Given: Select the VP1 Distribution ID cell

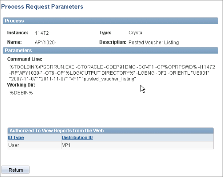Looking at the screenshot, I should (138, 145).
